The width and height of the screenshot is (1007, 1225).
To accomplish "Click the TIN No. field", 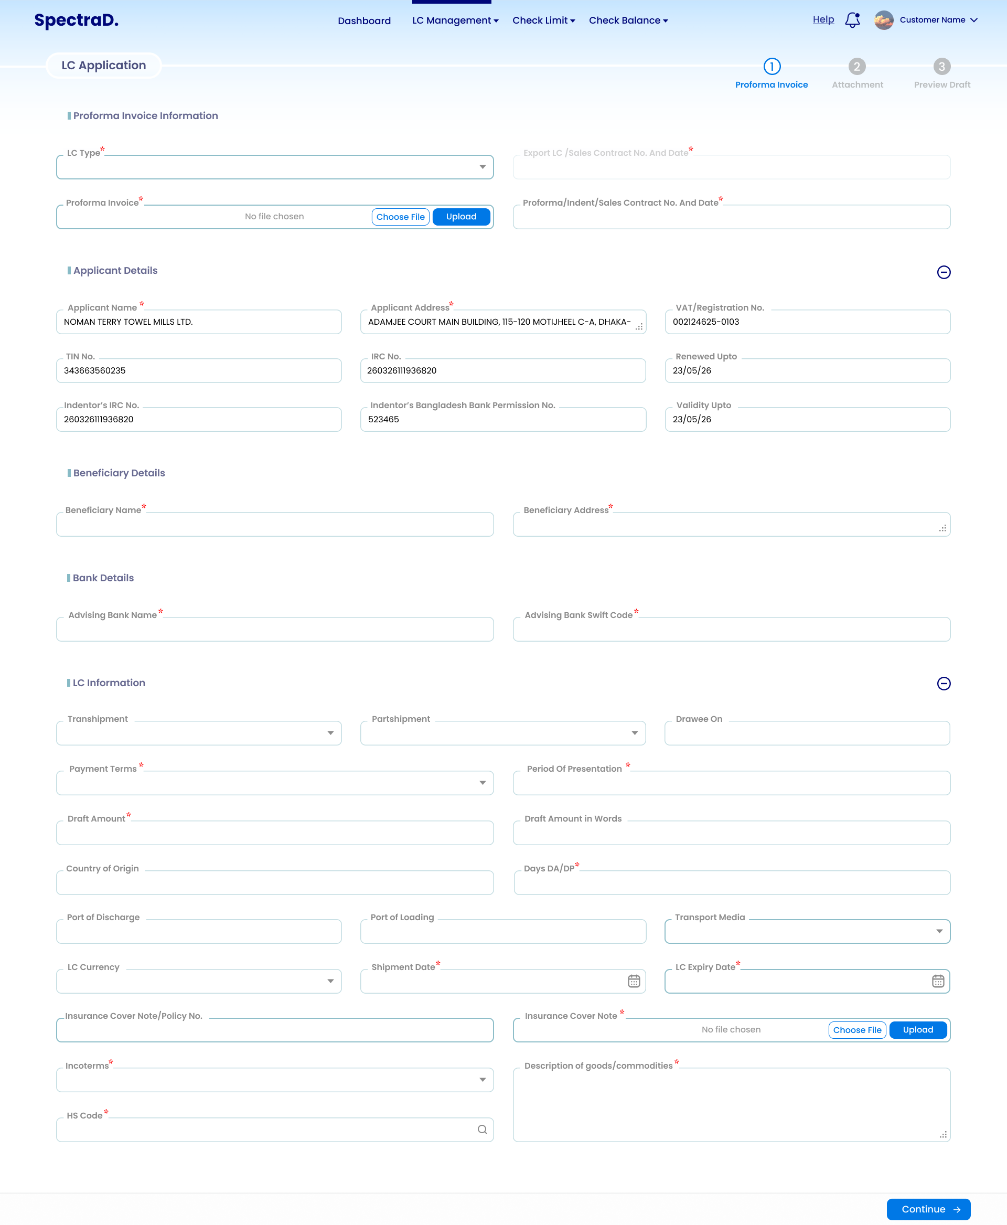I will click(199, 371).
